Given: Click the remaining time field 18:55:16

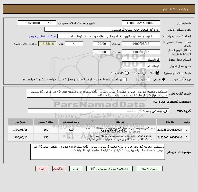Looking at the screenshot, I should tap(47, 44).
